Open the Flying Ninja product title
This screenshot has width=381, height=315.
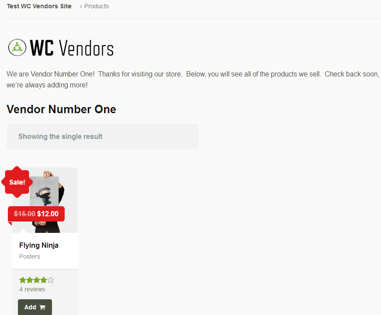click(x=39, y=245)
